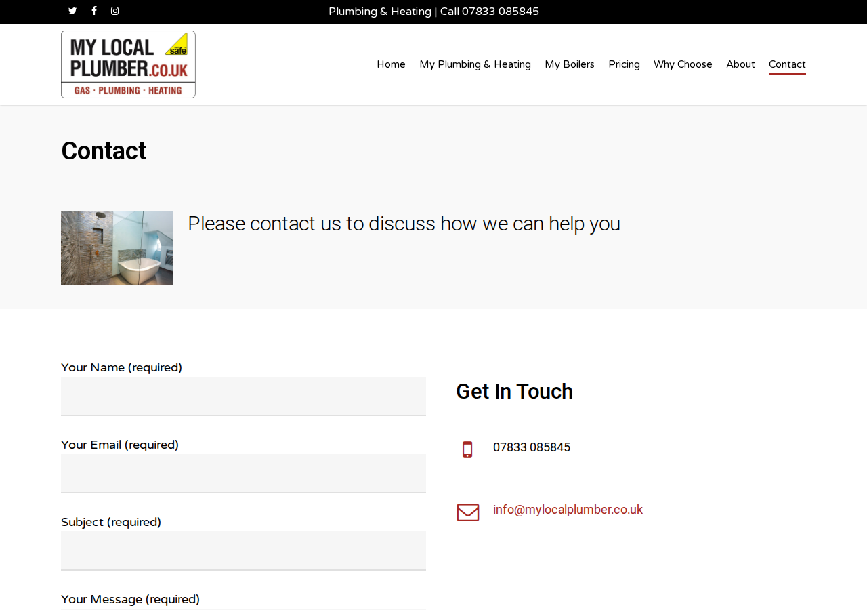Click the 'Please contact us to discuss' heading
Screen dimensions: 867x610
(x=404, y=224)
